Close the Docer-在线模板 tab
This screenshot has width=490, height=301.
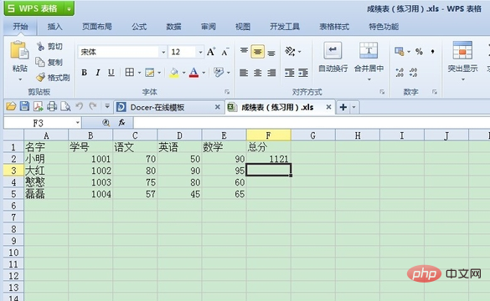tap(218, 107)
